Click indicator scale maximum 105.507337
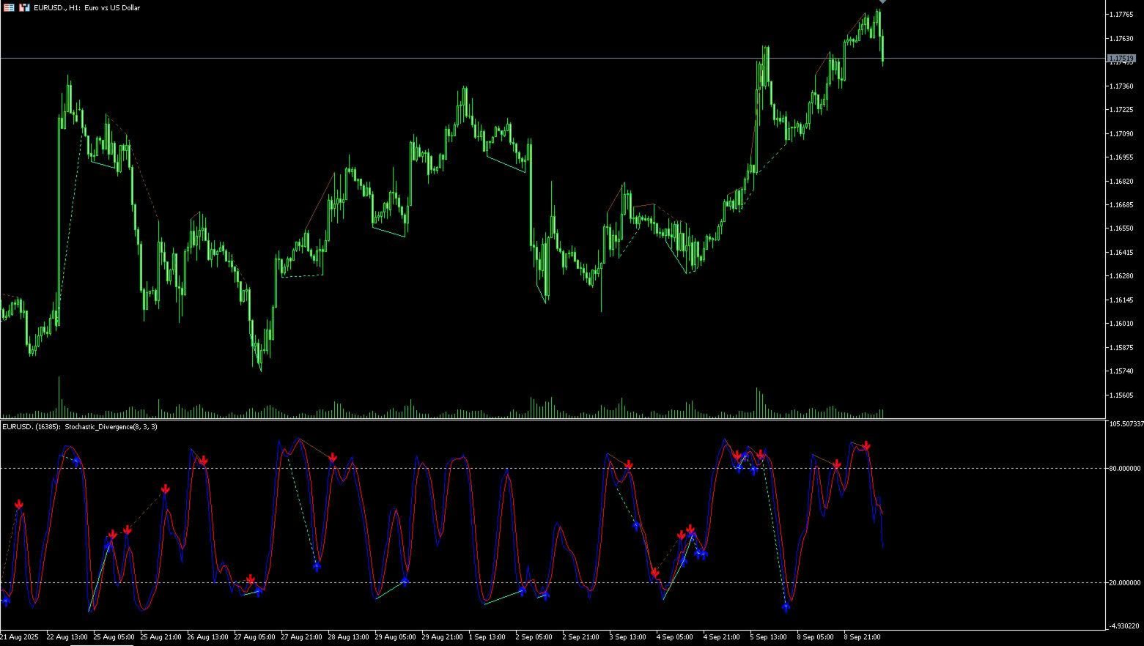This screenshot has height=646, width=1144. point(1126,424)
